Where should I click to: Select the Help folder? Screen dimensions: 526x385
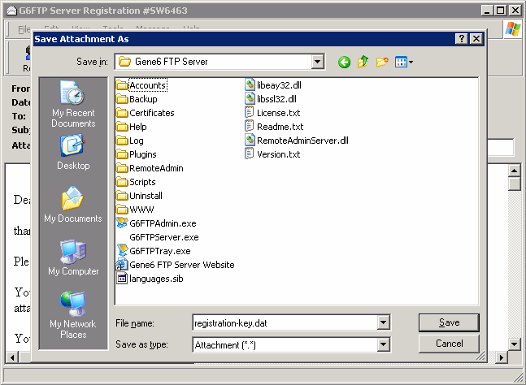(x=132, y=127)
